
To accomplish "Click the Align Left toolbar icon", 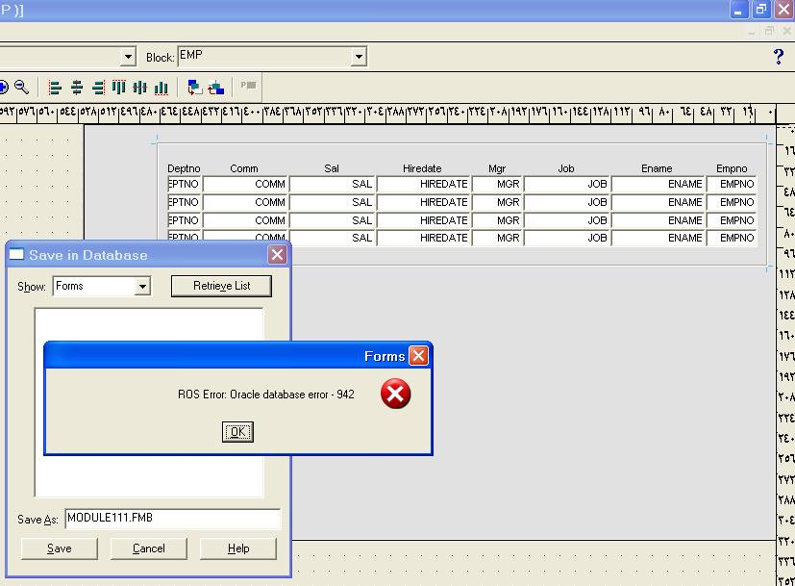I will pos(55,88).
